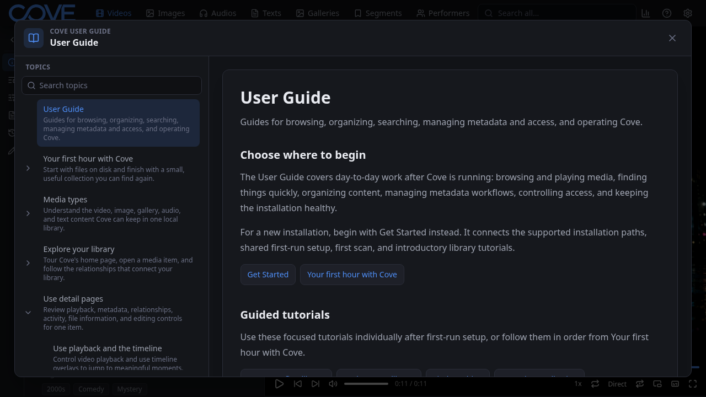
Task: Open the Direct streaming mode selector
Action: tap(617, 384)
